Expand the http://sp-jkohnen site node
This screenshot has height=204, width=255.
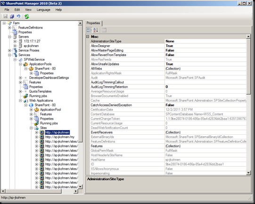click(37, 133)
